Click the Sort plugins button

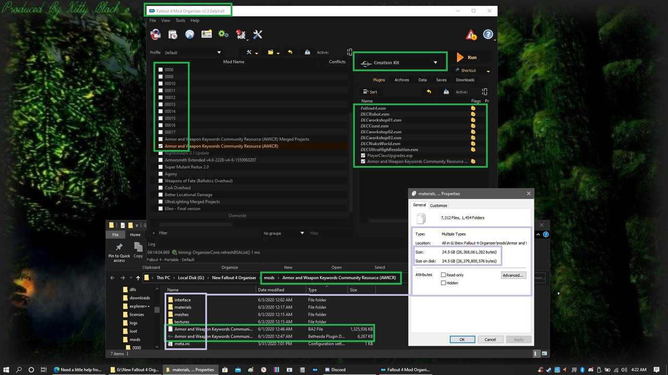[369, 92]
